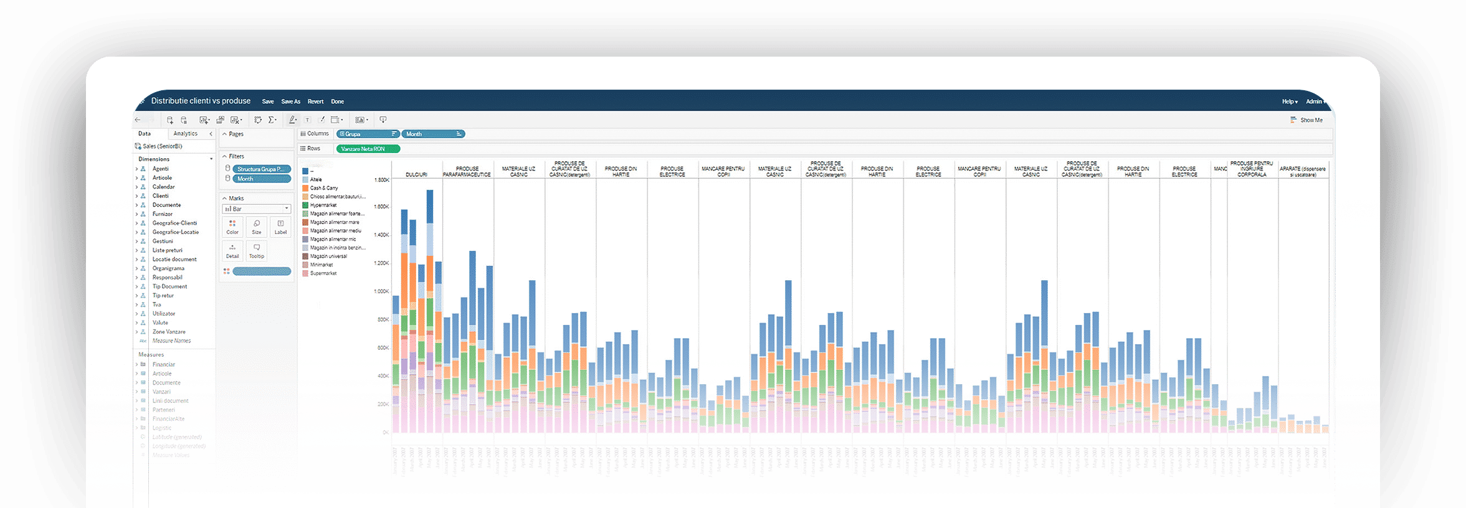Click the new data source icon
The width and height of the screenshot is (1466, 508).
point(170,120)
